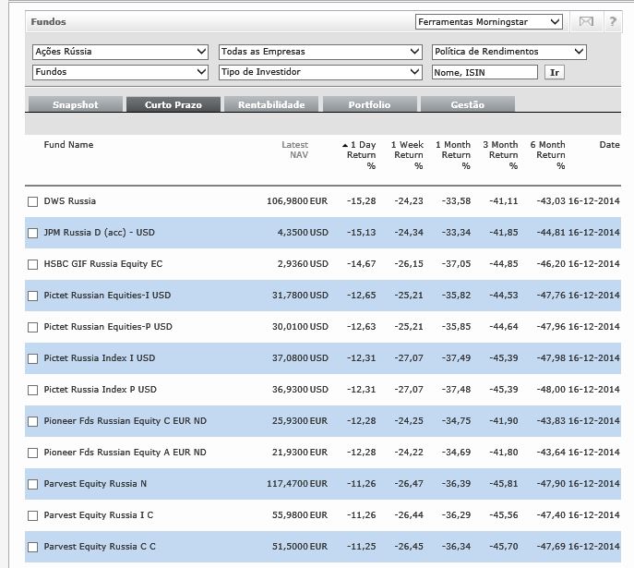Open the DWS Russia fund link
The image size is (634, 568).
(x=69, y=201)
